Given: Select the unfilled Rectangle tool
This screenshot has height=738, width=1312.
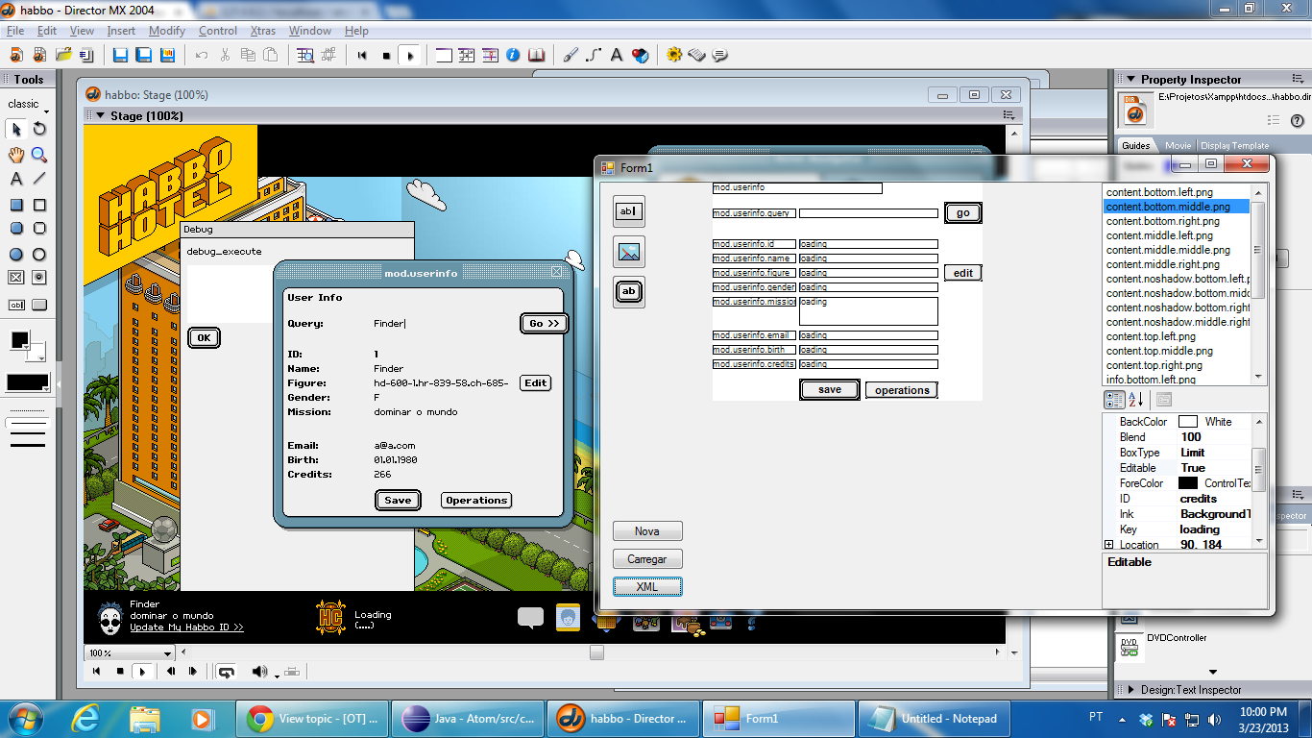Looking at the screenshot, I should 39,205.
